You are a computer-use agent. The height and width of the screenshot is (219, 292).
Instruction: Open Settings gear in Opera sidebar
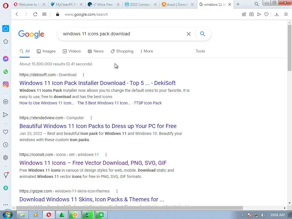[x=6, y=157]
